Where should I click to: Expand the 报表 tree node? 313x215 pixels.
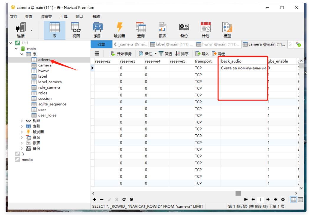click(22, 143)
